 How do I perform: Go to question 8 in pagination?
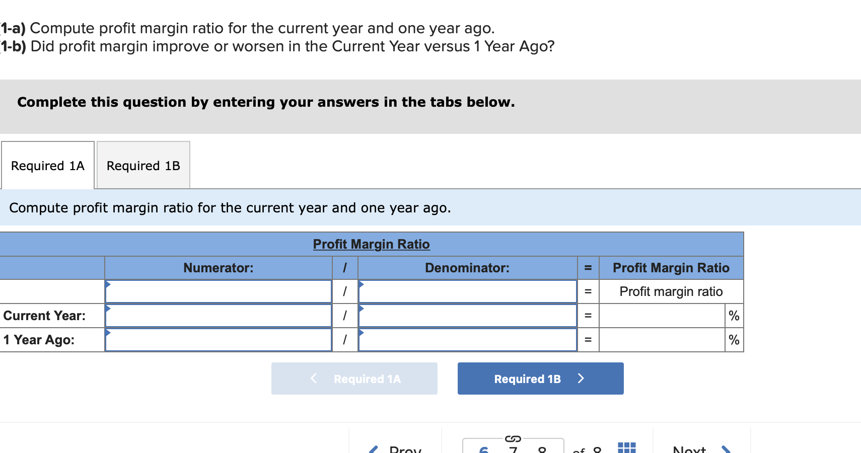click(542, 449)
